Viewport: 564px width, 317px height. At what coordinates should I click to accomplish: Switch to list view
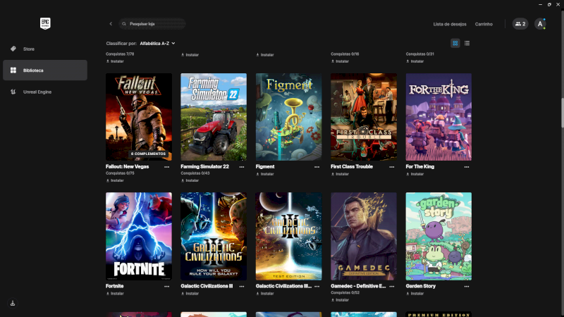tap(467, 43)
